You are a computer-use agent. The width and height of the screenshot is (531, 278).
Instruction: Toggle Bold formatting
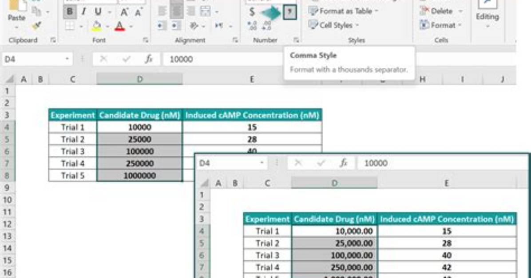coord(69,12)
